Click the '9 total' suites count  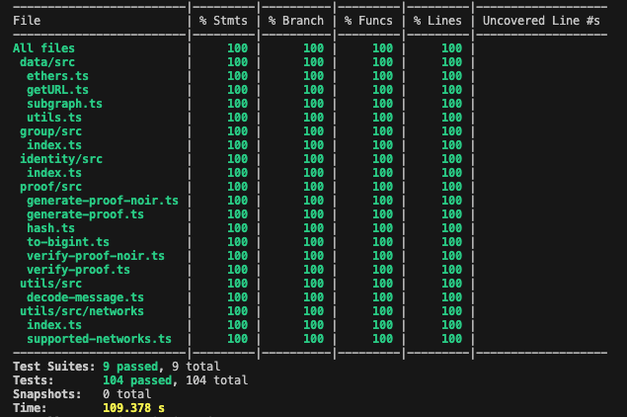click(196, 367)
